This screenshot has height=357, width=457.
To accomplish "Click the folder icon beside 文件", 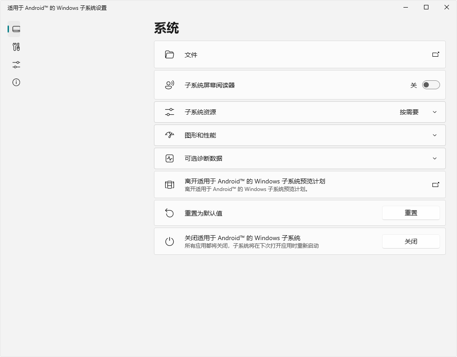I will [x=169, y=54].
